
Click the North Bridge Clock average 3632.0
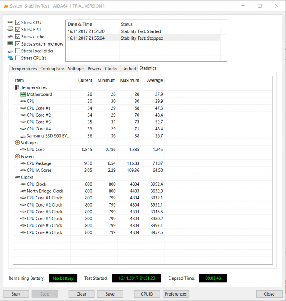tap(157, 191)
